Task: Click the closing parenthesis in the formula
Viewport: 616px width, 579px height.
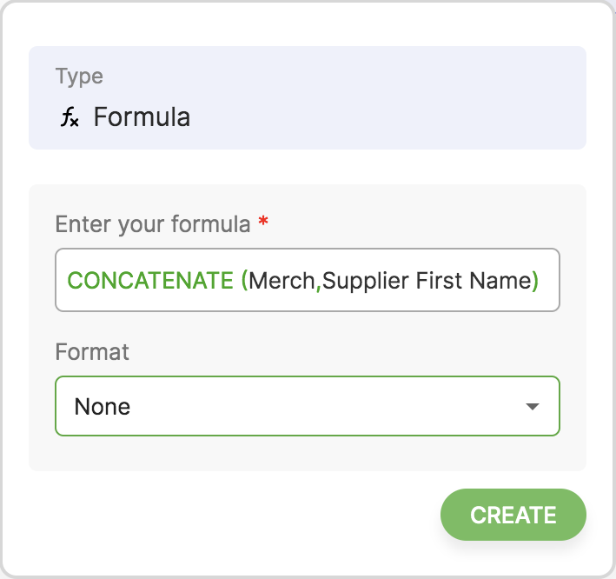Action: pyautogui.click(x=534, y=281)
